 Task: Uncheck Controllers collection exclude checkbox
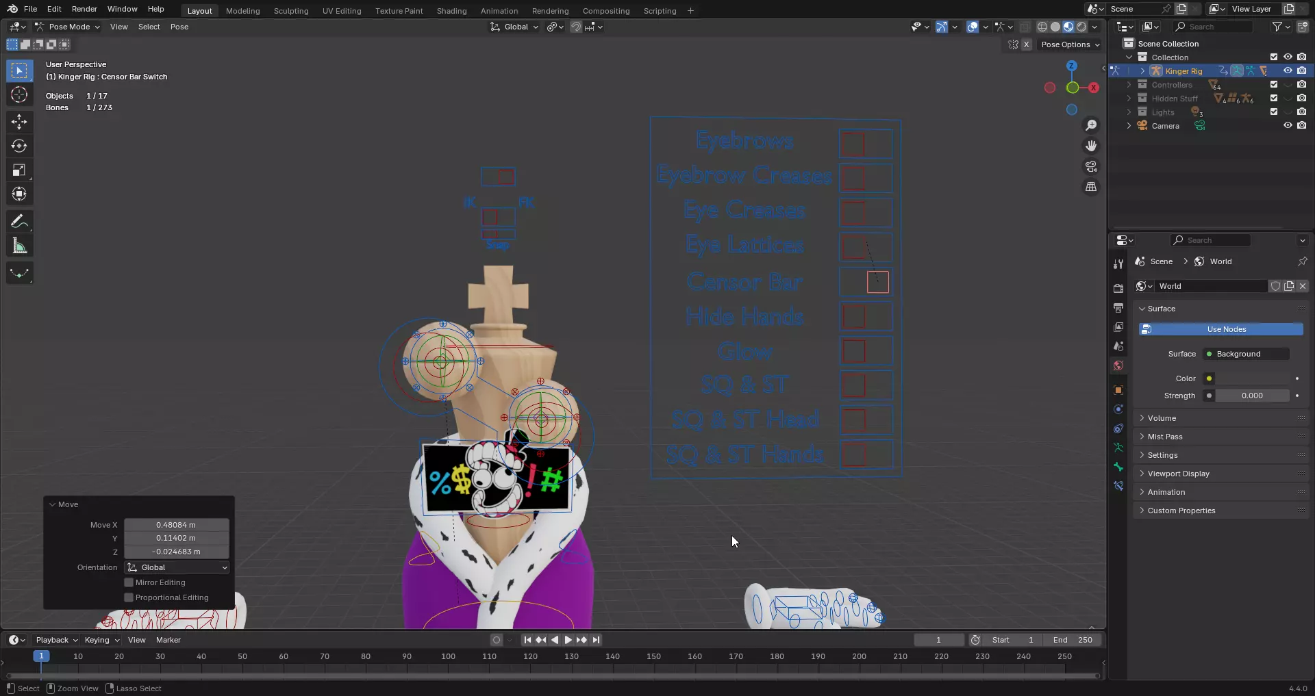(1274, 84)
